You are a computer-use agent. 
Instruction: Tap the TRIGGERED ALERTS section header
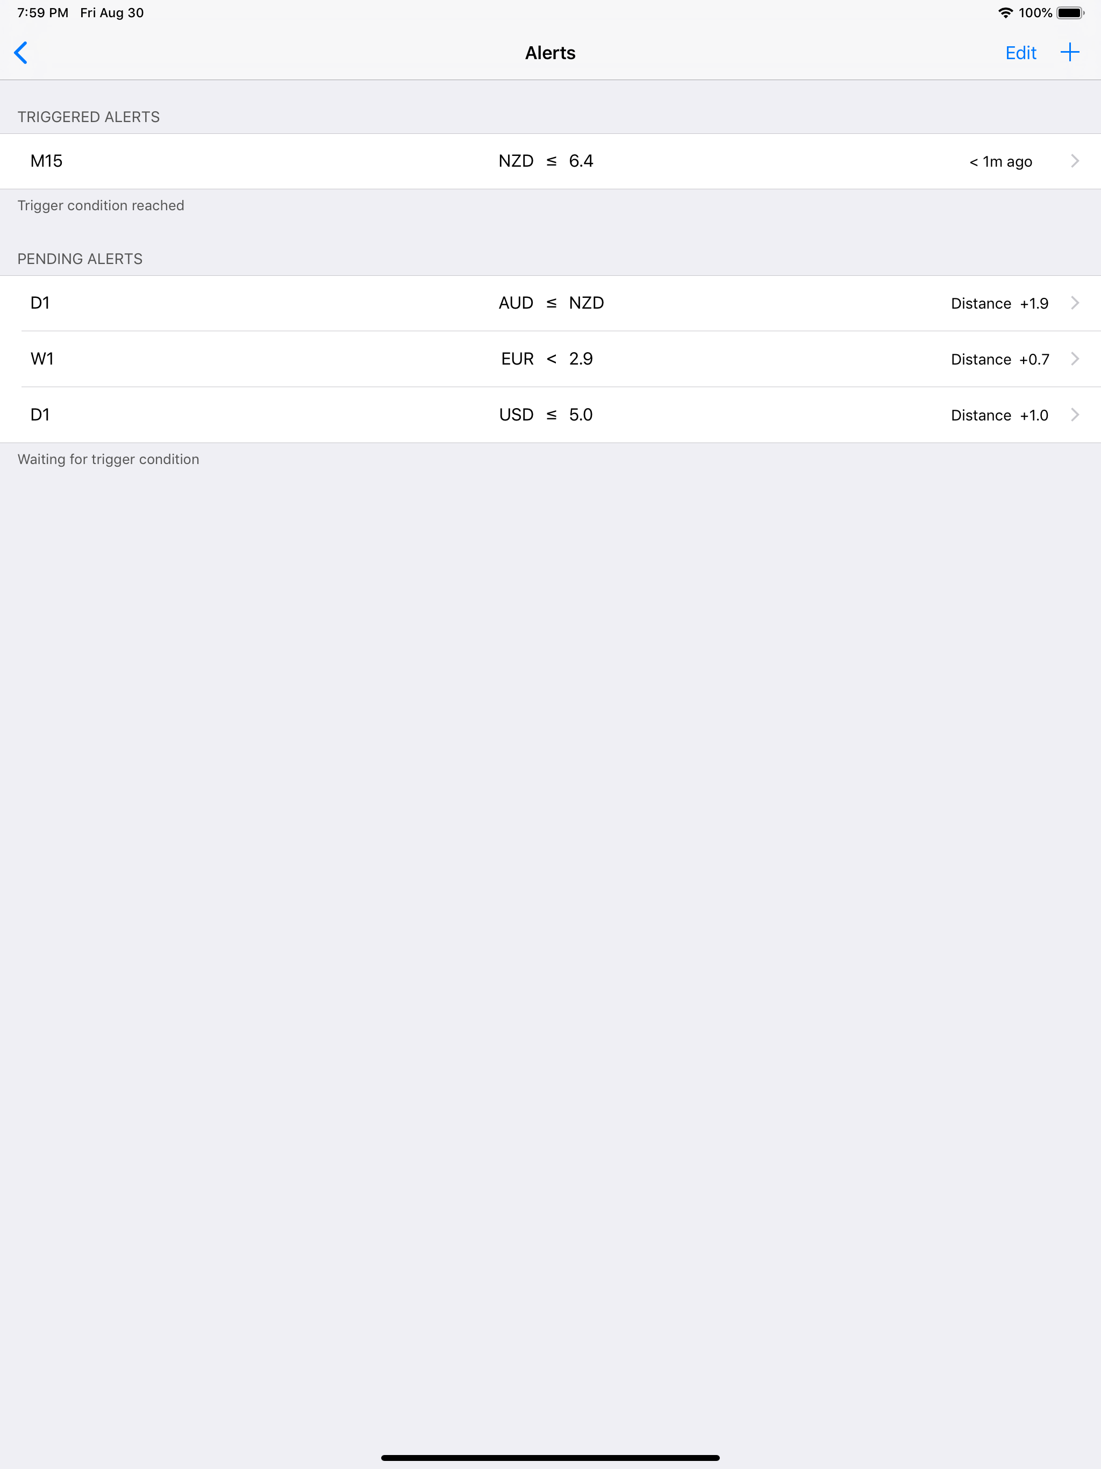click(88, 116)
